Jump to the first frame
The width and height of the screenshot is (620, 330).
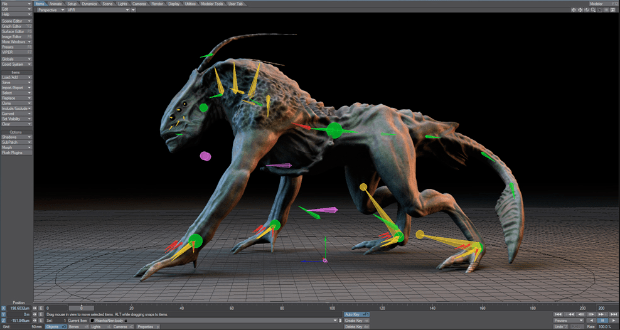[x=559, y=314]
